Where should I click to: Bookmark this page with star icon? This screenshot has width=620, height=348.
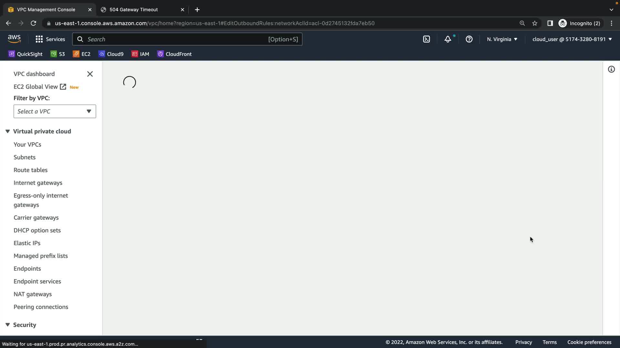point(535,23)
